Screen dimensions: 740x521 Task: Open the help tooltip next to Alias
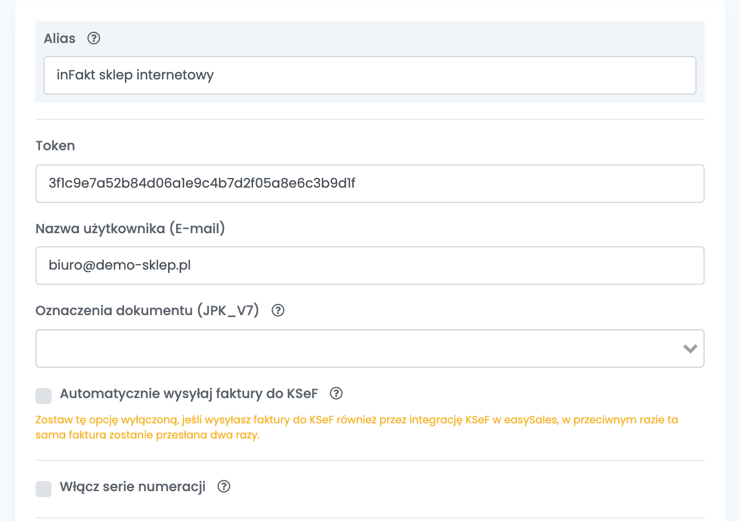click(x=94, y=38)
